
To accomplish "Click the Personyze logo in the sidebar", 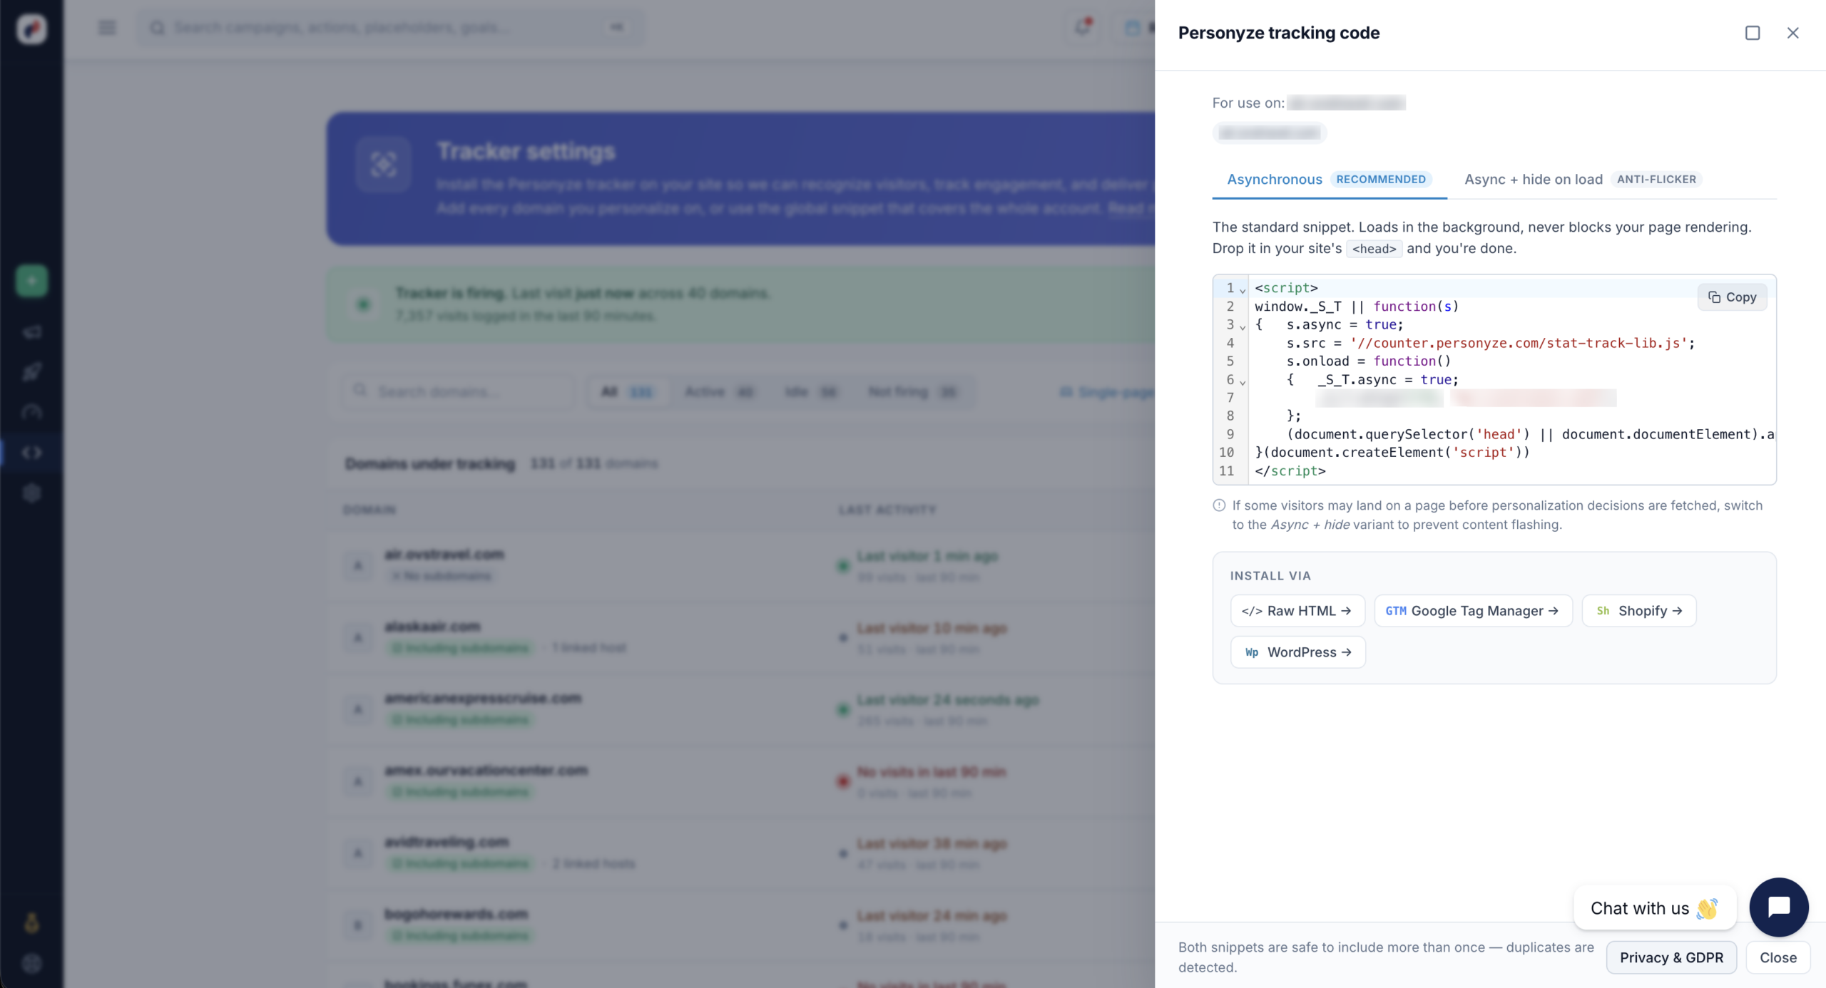I will pyautogui.click(x=31, y=29).
